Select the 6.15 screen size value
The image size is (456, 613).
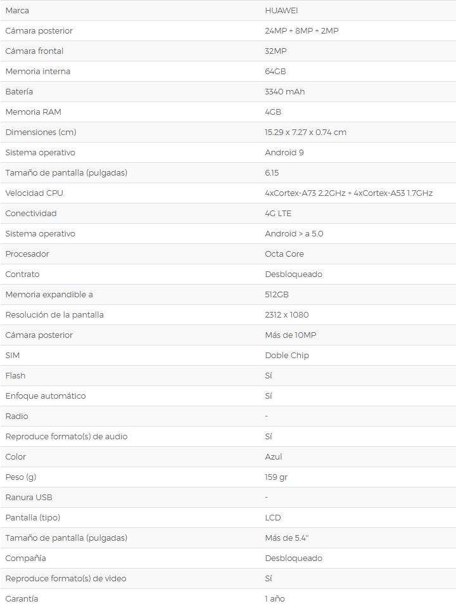click(272, 173)
